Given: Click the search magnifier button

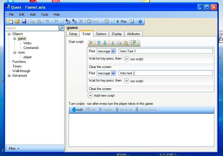Looking at the screenshot, I should pyautogui.click(x=61, y=28).
